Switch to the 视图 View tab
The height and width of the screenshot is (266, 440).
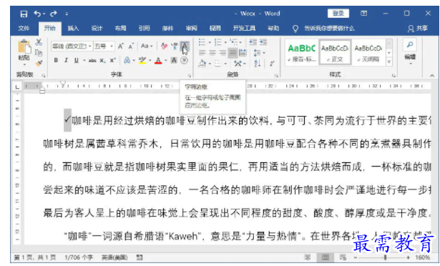[x=215, y=29]
